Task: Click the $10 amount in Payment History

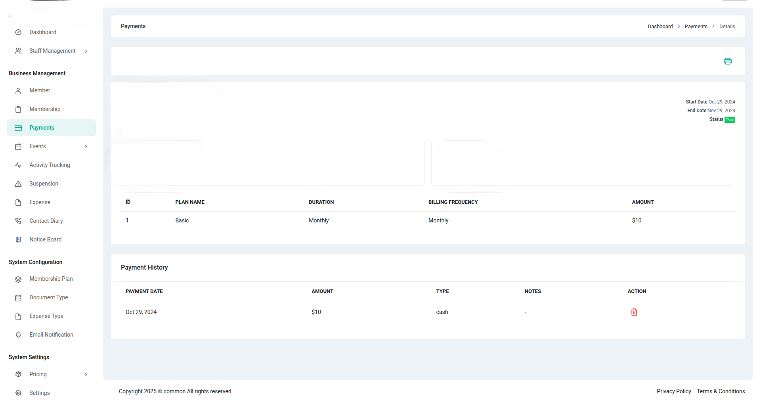Action: [316, 312]
